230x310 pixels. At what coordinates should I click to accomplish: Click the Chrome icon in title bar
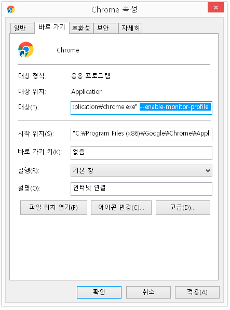point(11,9)
